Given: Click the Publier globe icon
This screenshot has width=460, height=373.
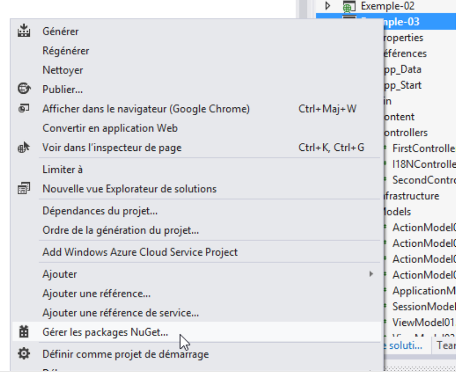Looking at the screenshot, I should click(x=24, y=89).
